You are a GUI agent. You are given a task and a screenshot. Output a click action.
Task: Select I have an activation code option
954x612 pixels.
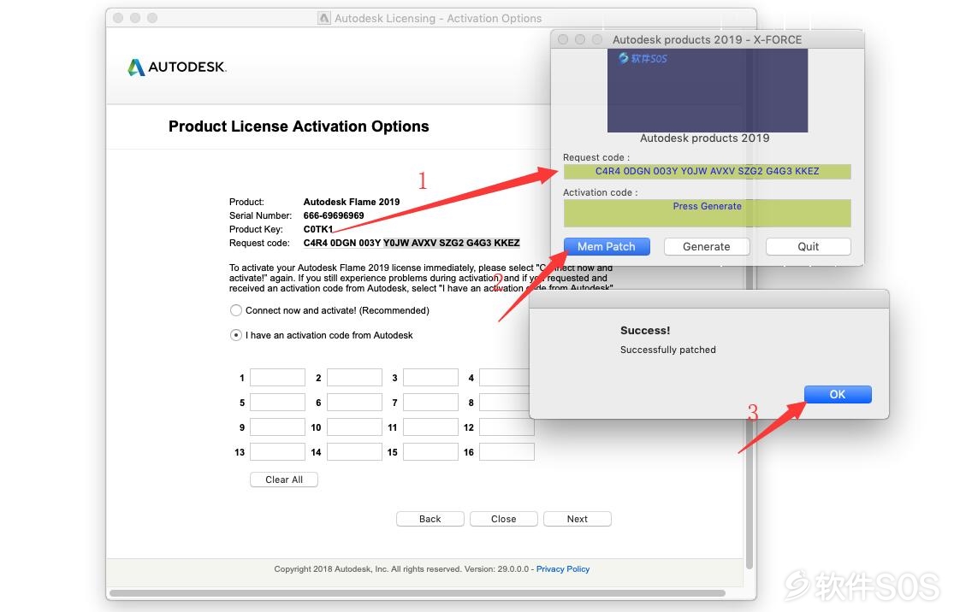[x=236, y=335]
